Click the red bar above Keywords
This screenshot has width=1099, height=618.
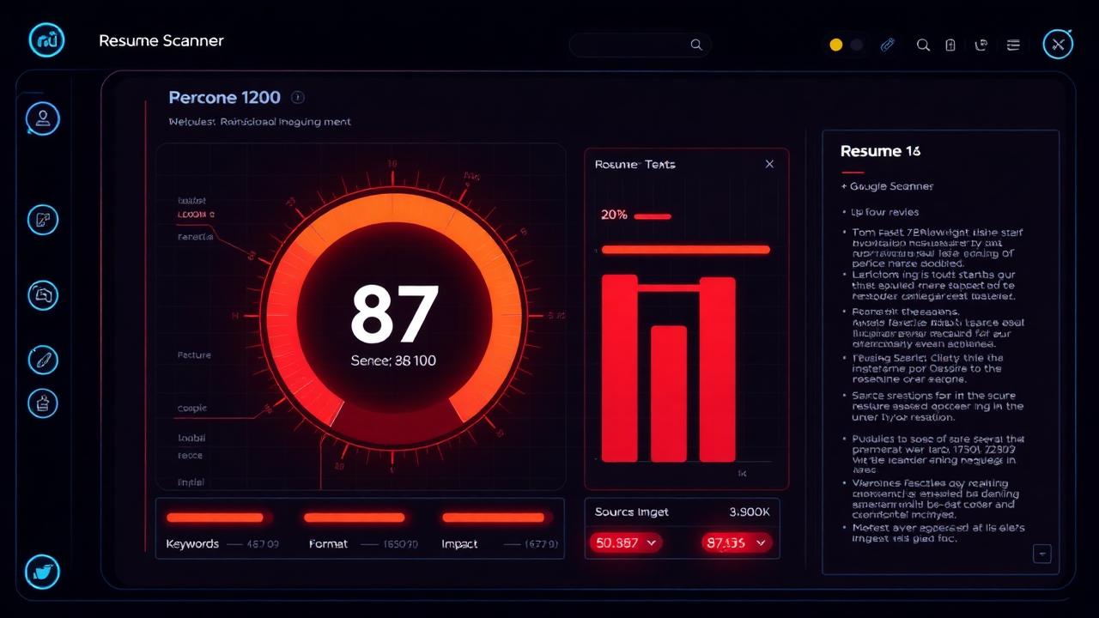(215, 518)
